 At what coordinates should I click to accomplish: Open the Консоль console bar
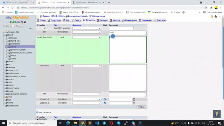coord(42,119)
